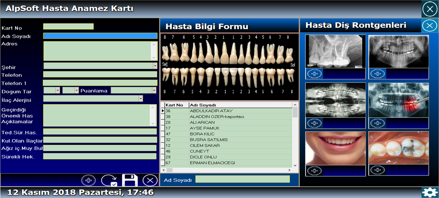439x198 pixels.
Task: Click patient list vertical scrollbar down arrow
Action: point(295,165)
